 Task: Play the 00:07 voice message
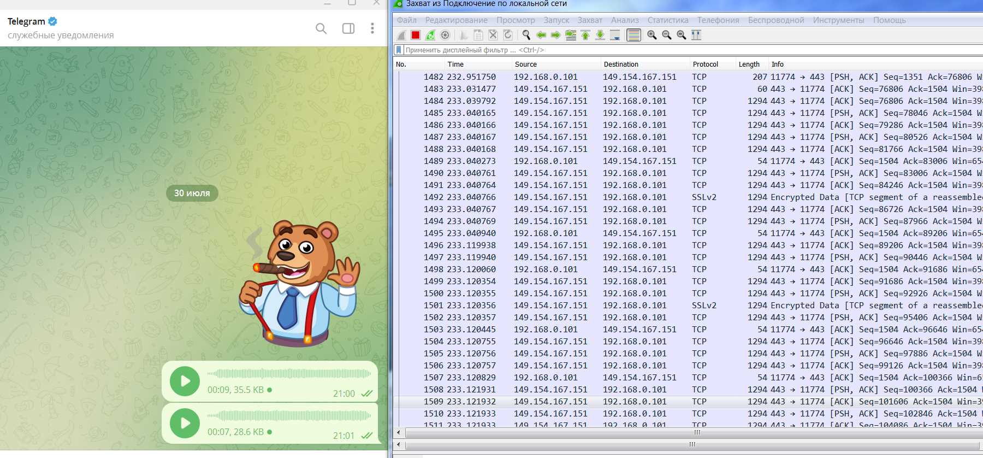(185, 423)
